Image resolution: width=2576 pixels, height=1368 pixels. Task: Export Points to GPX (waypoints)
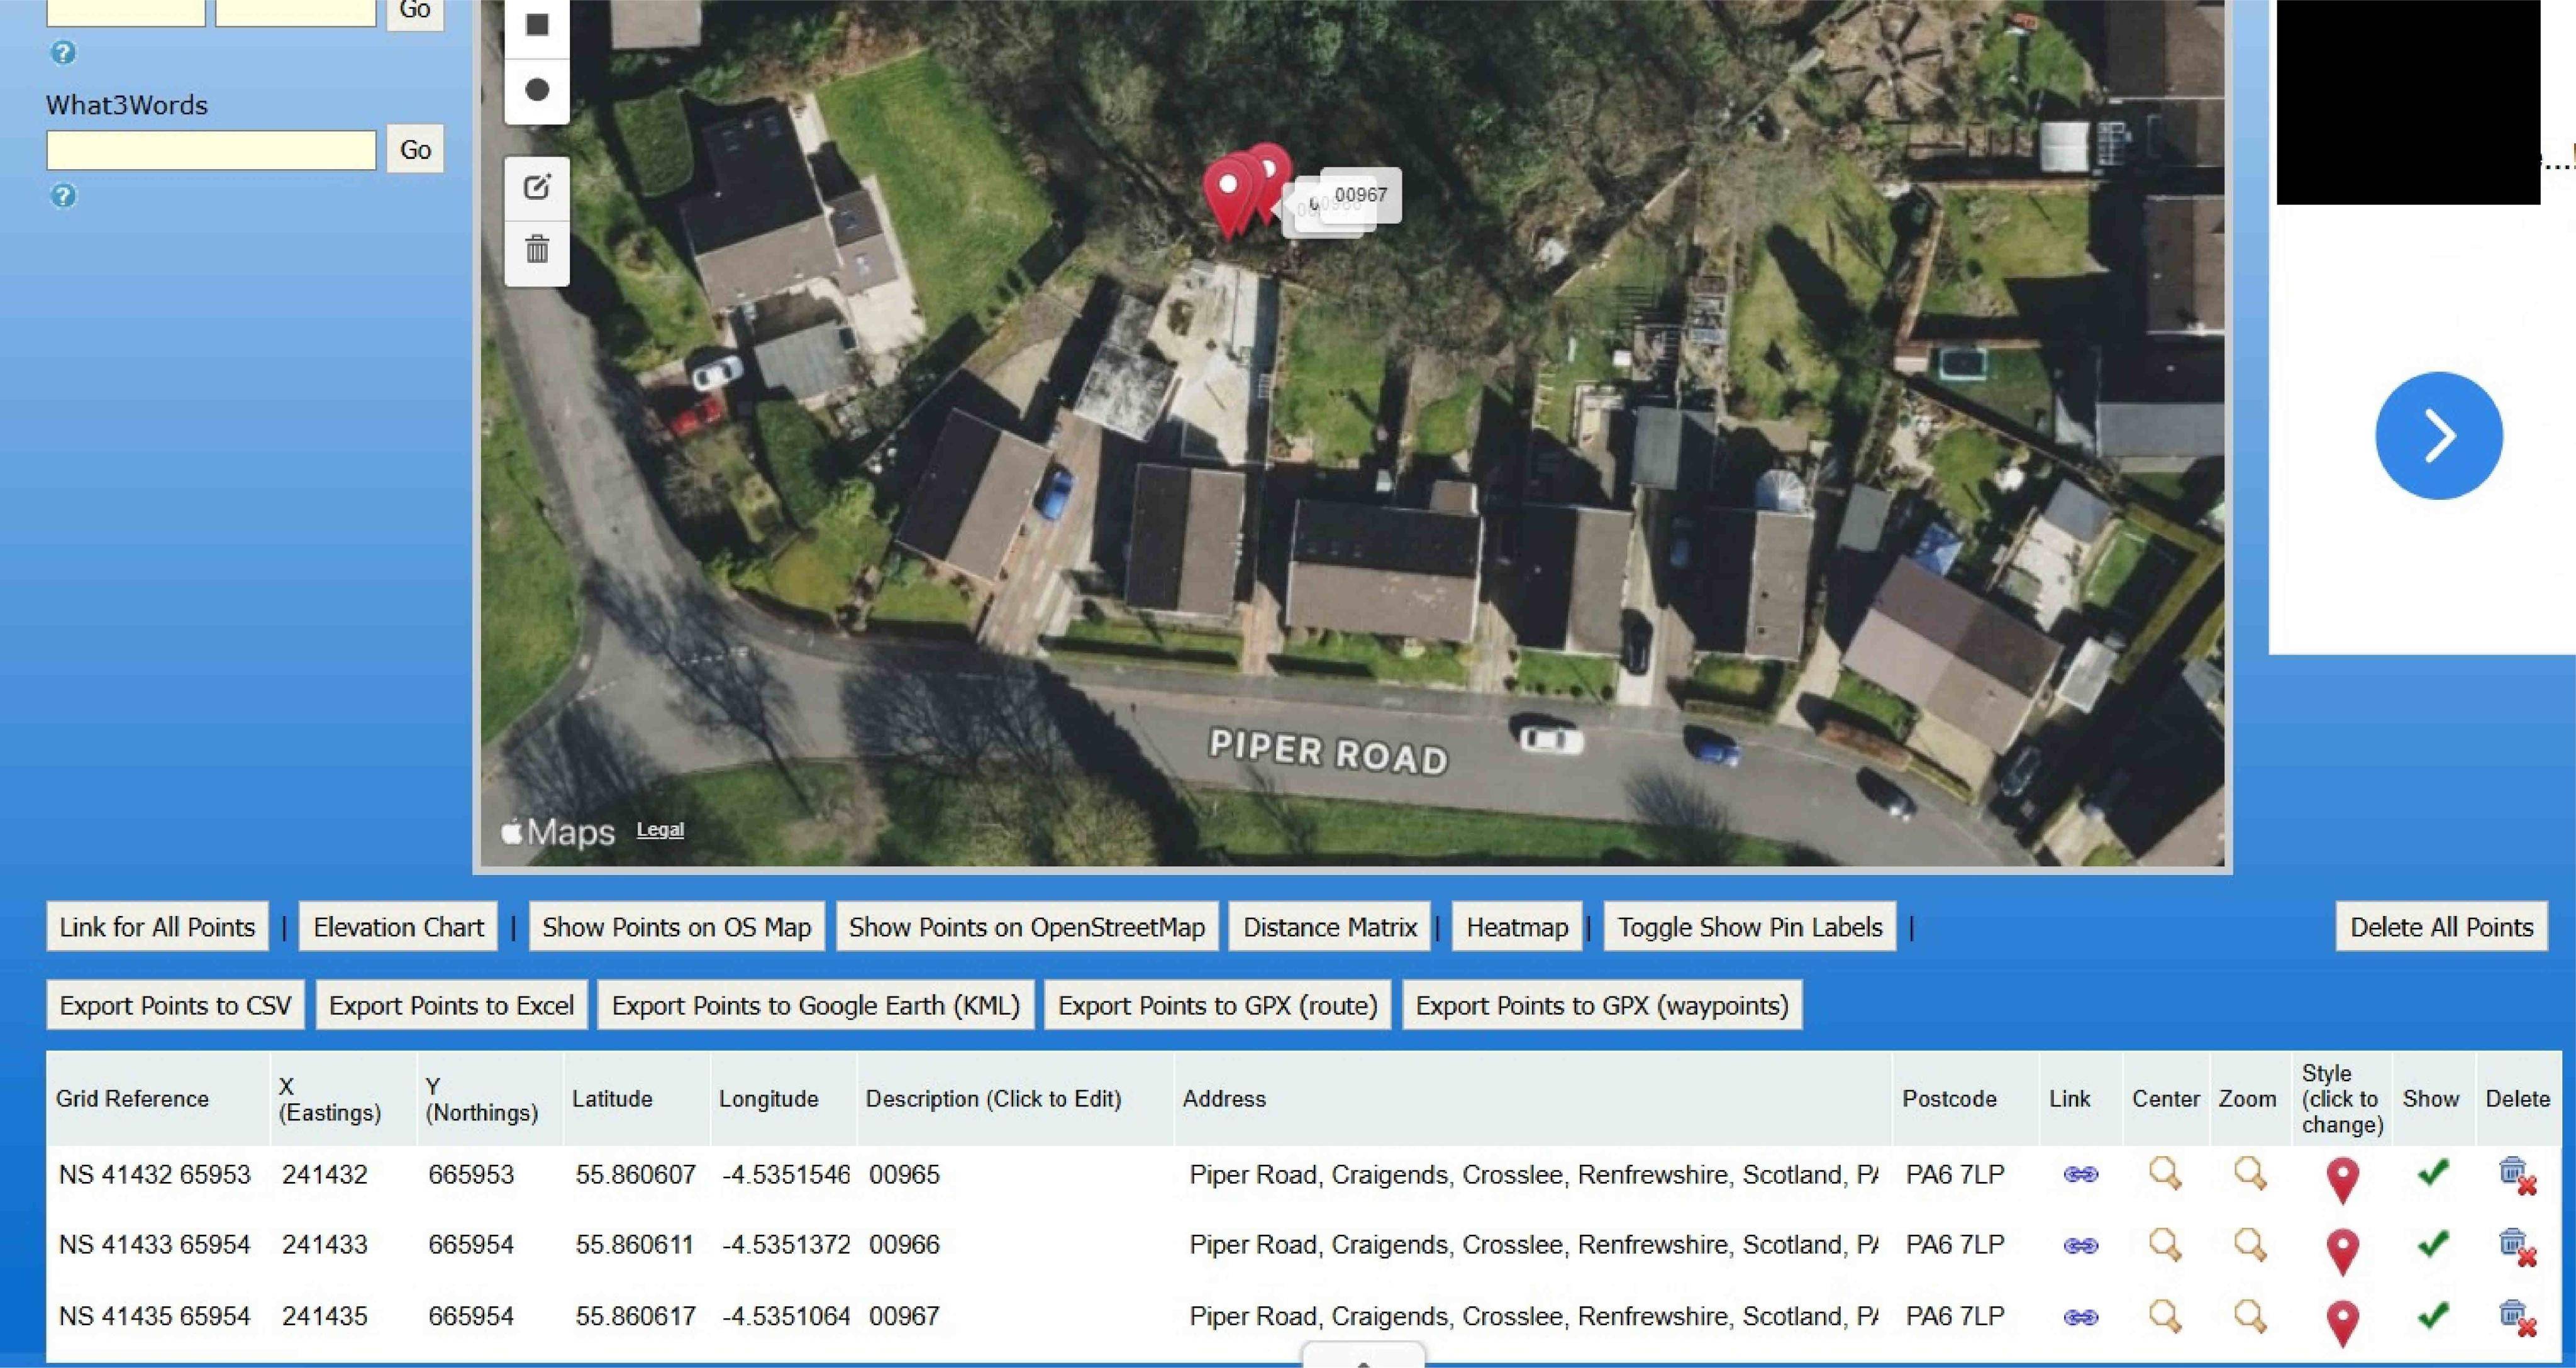coord(1602,1005)
